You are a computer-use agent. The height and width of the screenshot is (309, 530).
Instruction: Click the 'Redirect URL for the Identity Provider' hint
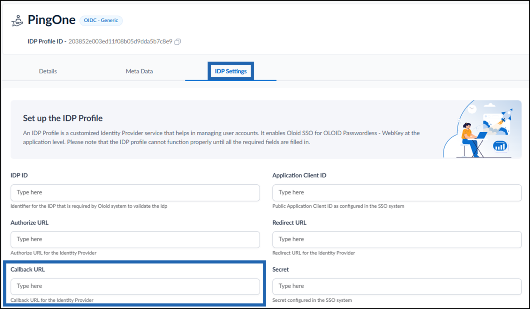[314, 253]
